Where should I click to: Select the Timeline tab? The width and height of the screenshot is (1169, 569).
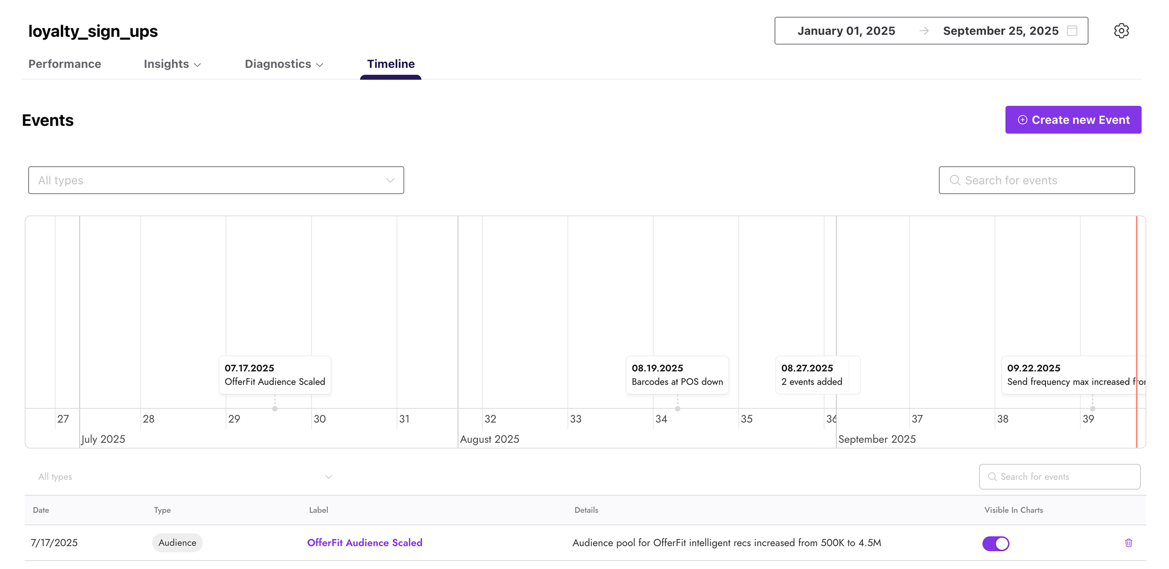click(x=390, y=64)
